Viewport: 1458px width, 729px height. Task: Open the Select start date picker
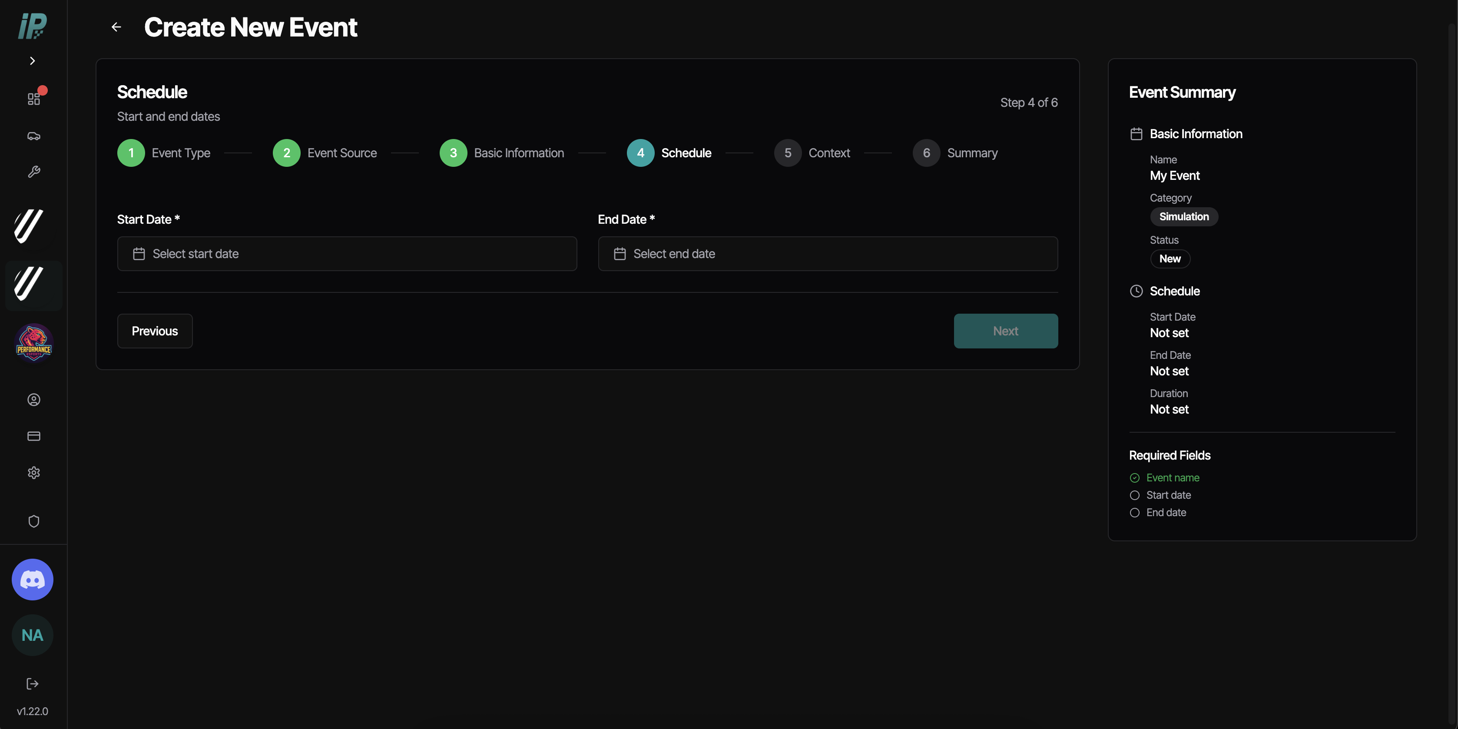point(347,254)
